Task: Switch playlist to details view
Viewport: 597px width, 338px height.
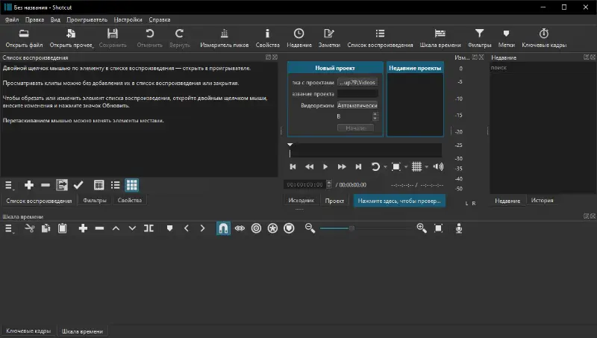Action: click(99, 185)
